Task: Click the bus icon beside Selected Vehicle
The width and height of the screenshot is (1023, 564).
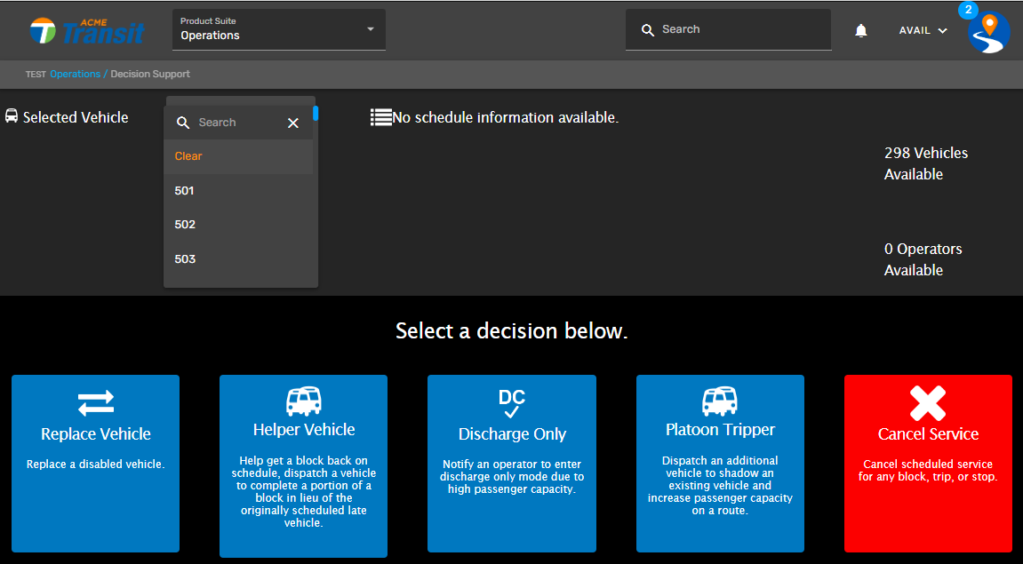Action: point(11,116)
